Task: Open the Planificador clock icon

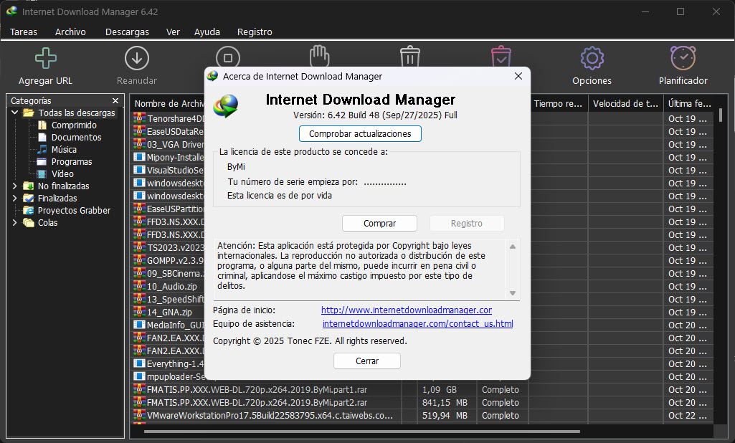Action: pyautogui.click(x=683, y=58)
